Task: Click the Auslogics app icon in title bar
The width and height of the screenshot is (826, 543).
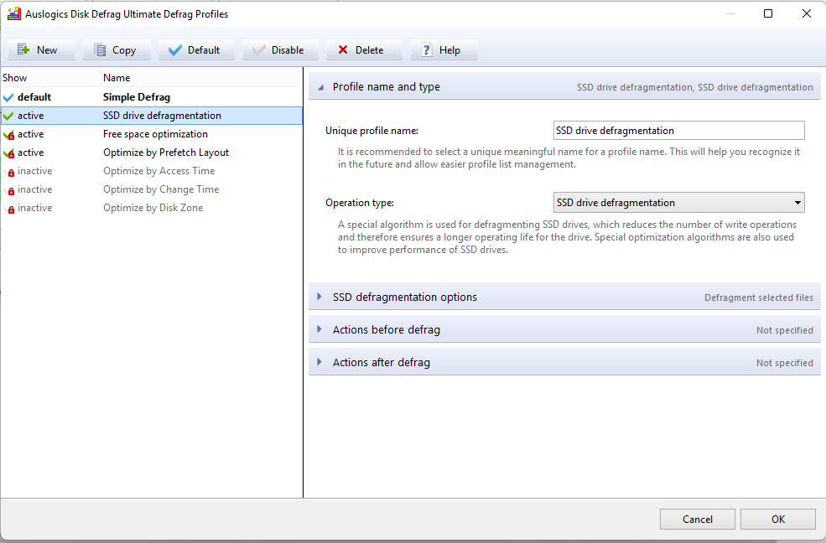Action: (14, 13)
